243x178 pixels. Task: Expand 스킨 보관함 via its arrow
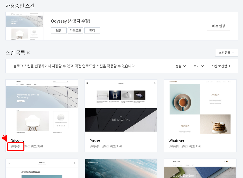pos(221,66)
